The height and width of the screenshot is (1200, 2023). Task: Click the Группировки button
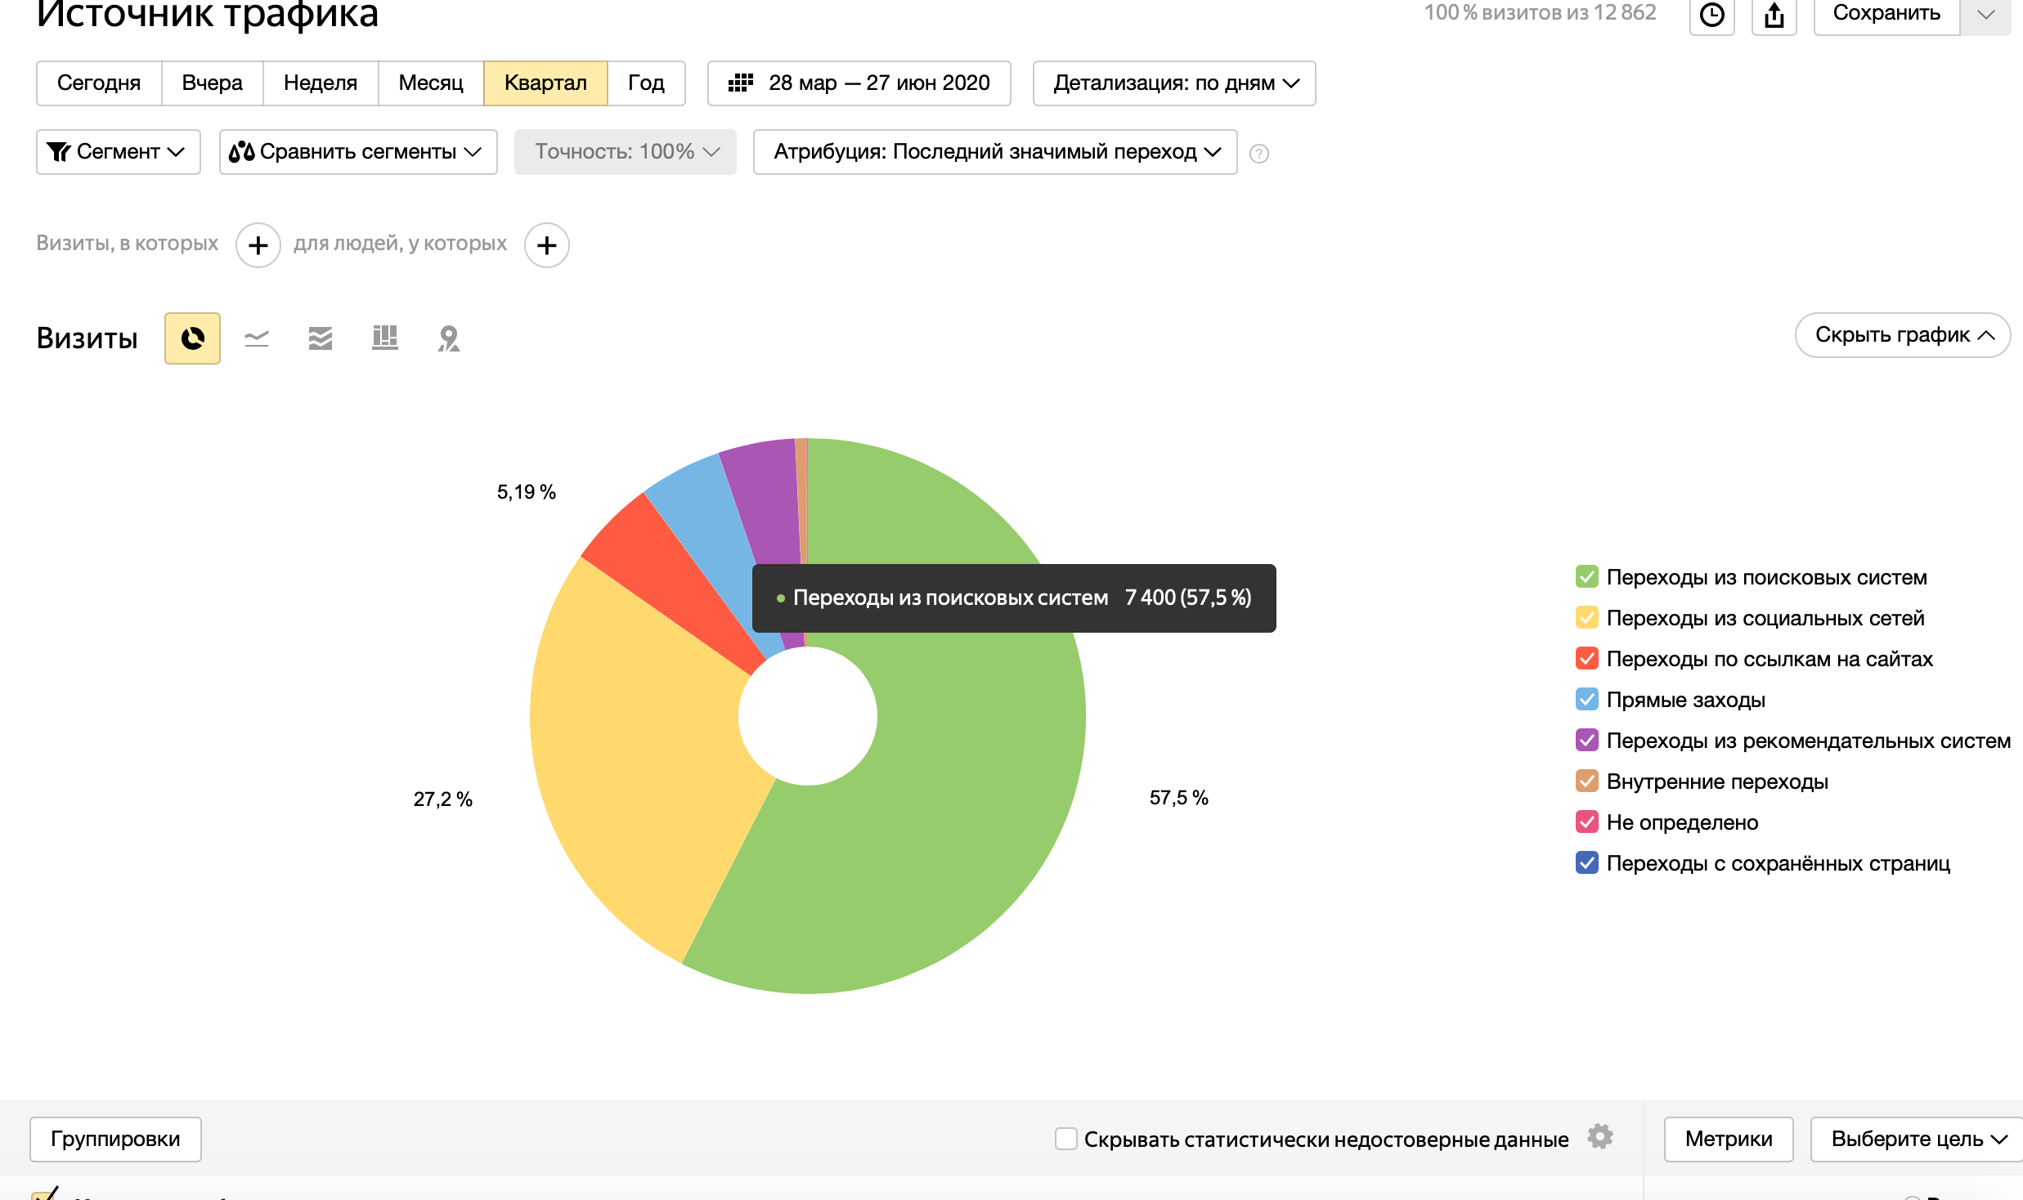click(115, 1139)
